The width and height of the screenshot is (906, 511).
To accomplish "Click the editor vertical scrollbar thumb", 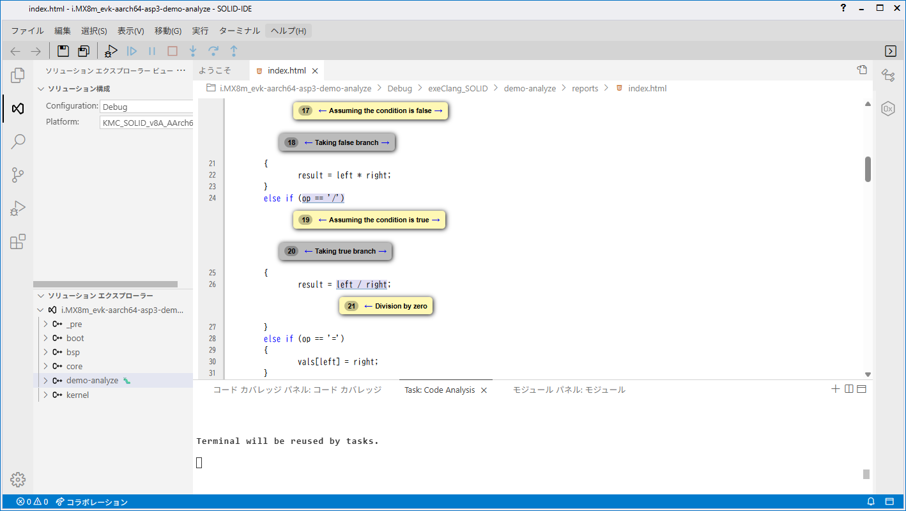I will click(x=868, y=169).
